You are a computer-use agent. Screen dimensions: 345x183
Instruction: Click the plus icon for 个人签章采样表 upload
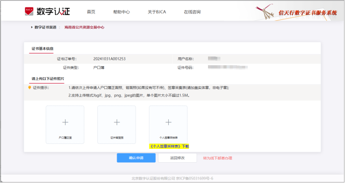click(169, 122)
